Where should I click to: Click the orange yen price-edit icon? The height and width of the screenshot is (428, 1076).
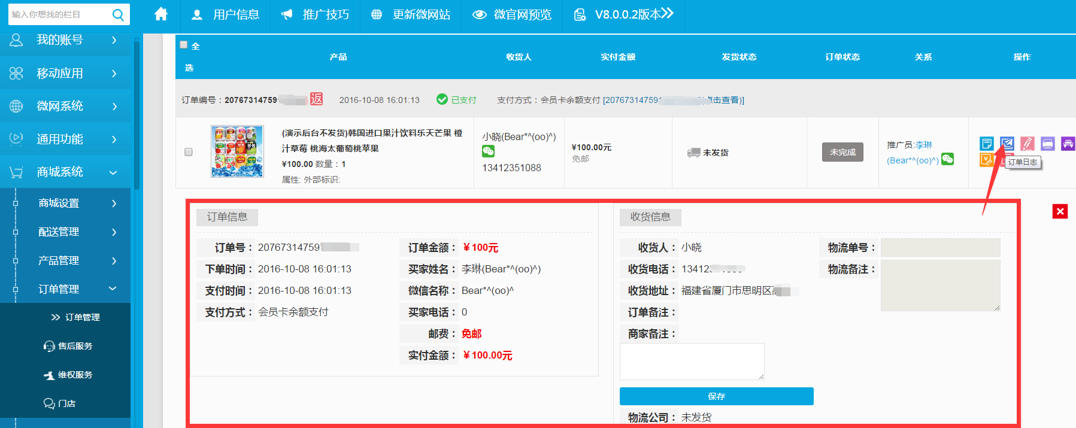[x=986, y=160]
